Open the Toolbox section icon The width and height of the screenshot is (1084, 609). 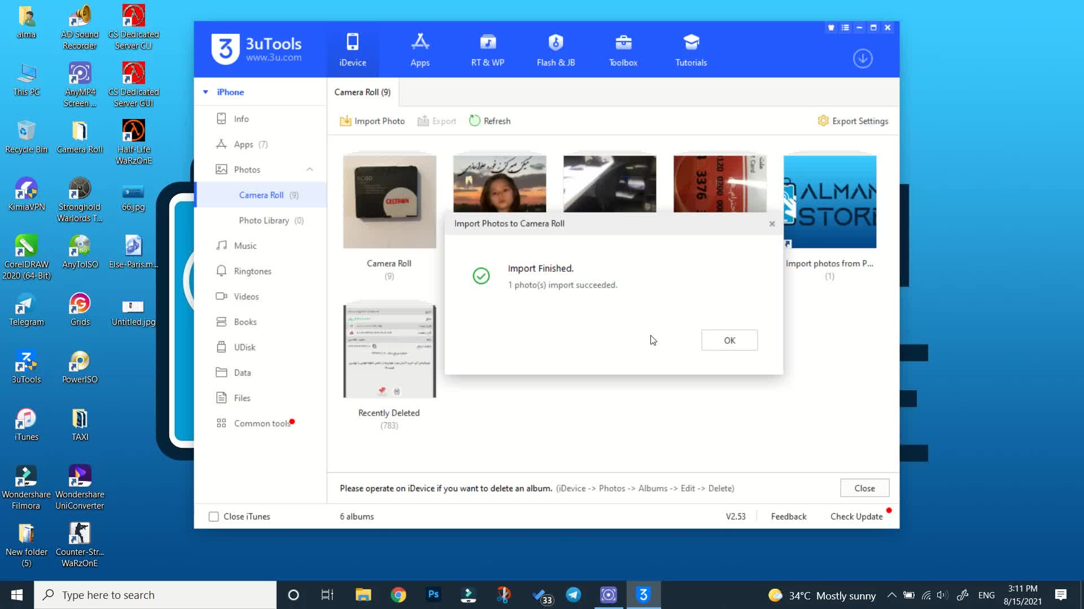(623, 43)
